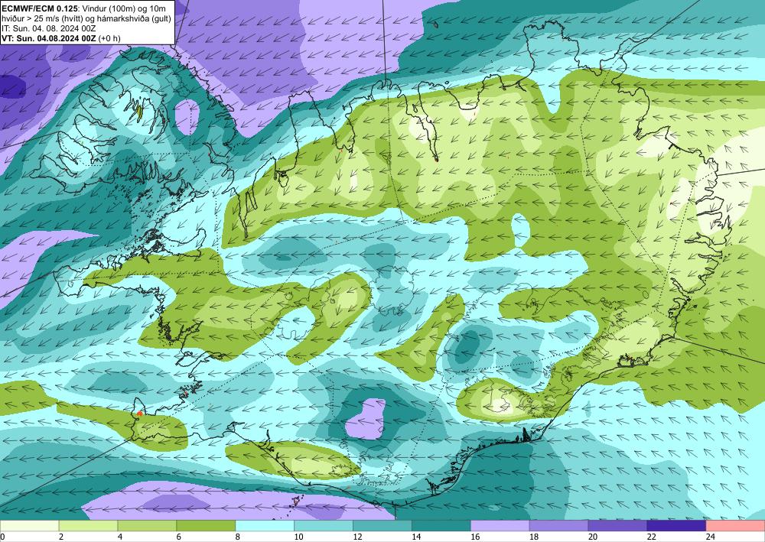Click the valid time 'VT: Sun. 04.08.2024 00Z (+0 h)'
The image size is (765, 542).
[x=61, y=38]
